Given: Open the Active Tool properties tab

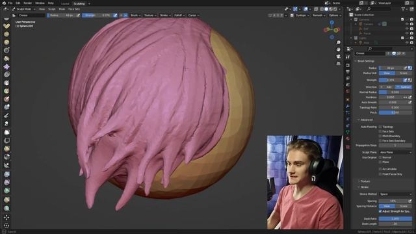Looking at the screenshot, I should point(348,57).
